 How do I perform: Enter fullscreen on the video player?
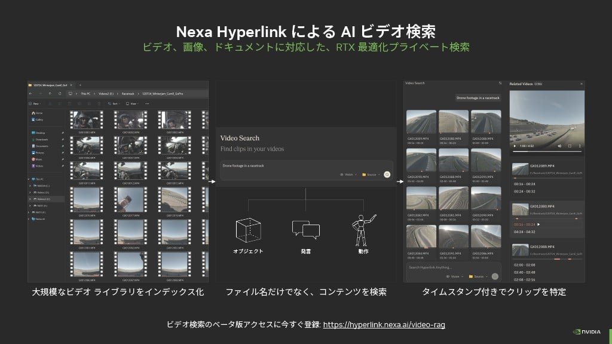point(570,146)
